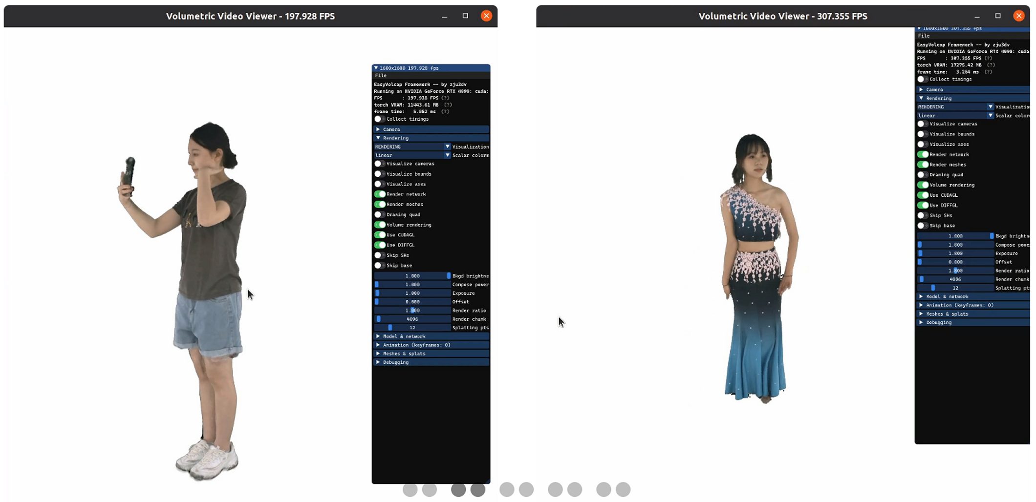Enable Collect timings in the 197.928 FPS window

[x=379, y=119]
